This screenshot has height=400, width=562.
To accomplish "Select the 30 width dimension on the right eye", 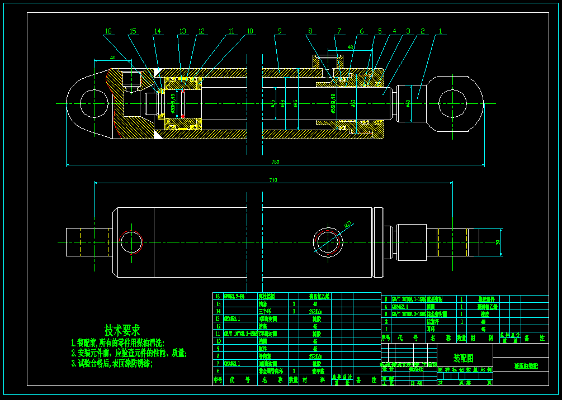I will coord(498,242).
